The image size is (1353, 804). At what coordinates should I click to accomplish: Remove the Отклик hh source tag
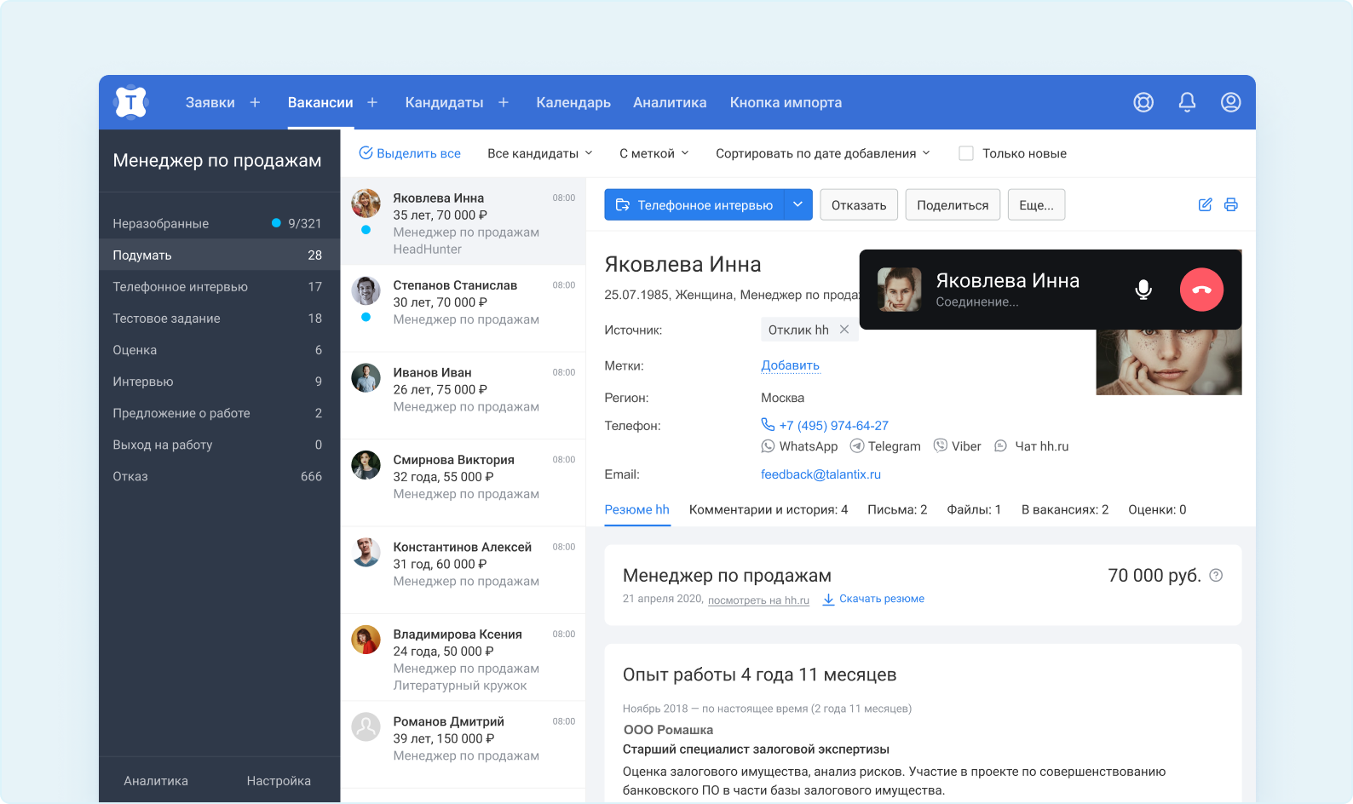point(844,330)
